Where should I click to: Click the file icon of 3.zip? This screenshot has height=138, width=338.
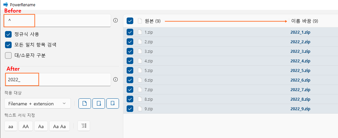coord(140,51)
